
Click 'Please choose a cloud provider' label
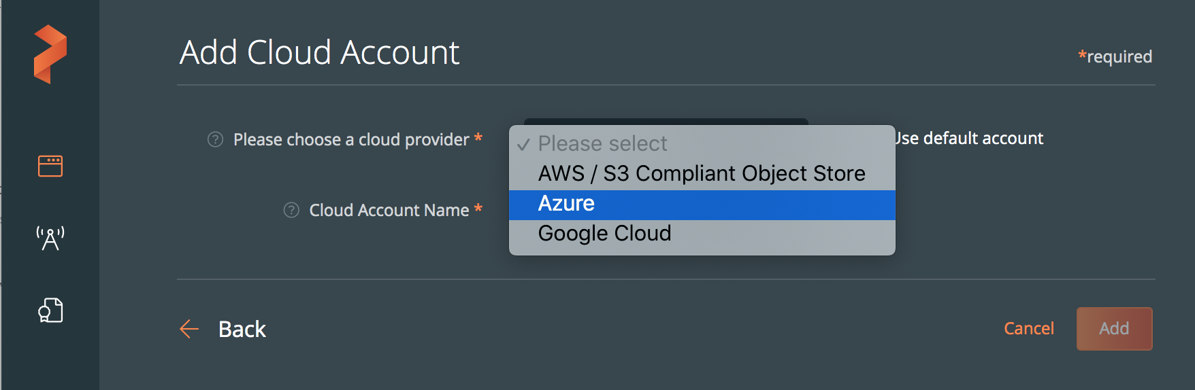point(351,140)
